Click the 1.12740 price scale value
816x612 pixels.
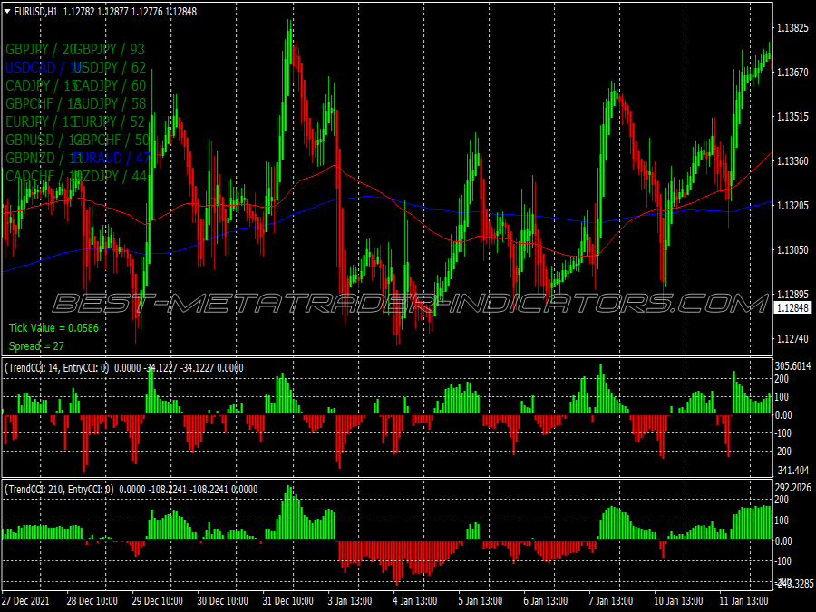(792, 339)
